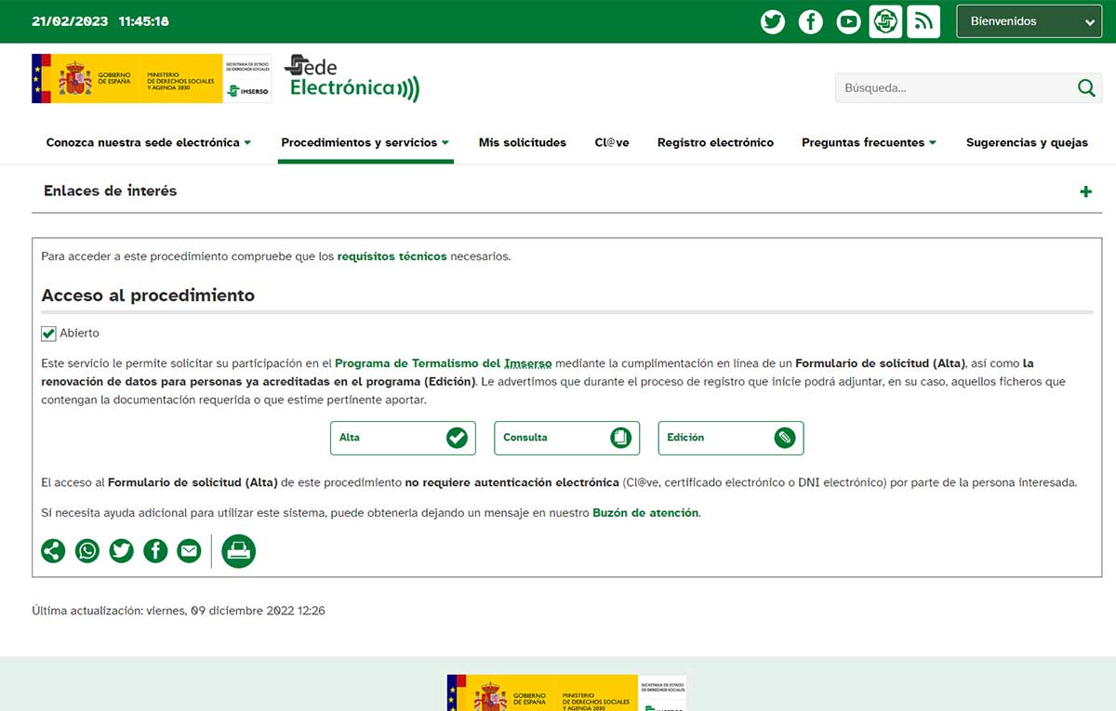This screenshot has height=711, width=1116.
Task: Go to Registro electrónico menu item
Action: click(x=715, y=142)
